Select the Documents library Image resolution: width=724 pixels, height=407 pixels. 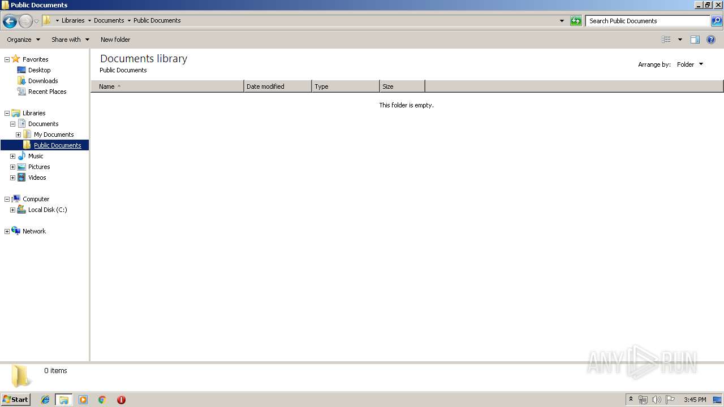(43, 124)
